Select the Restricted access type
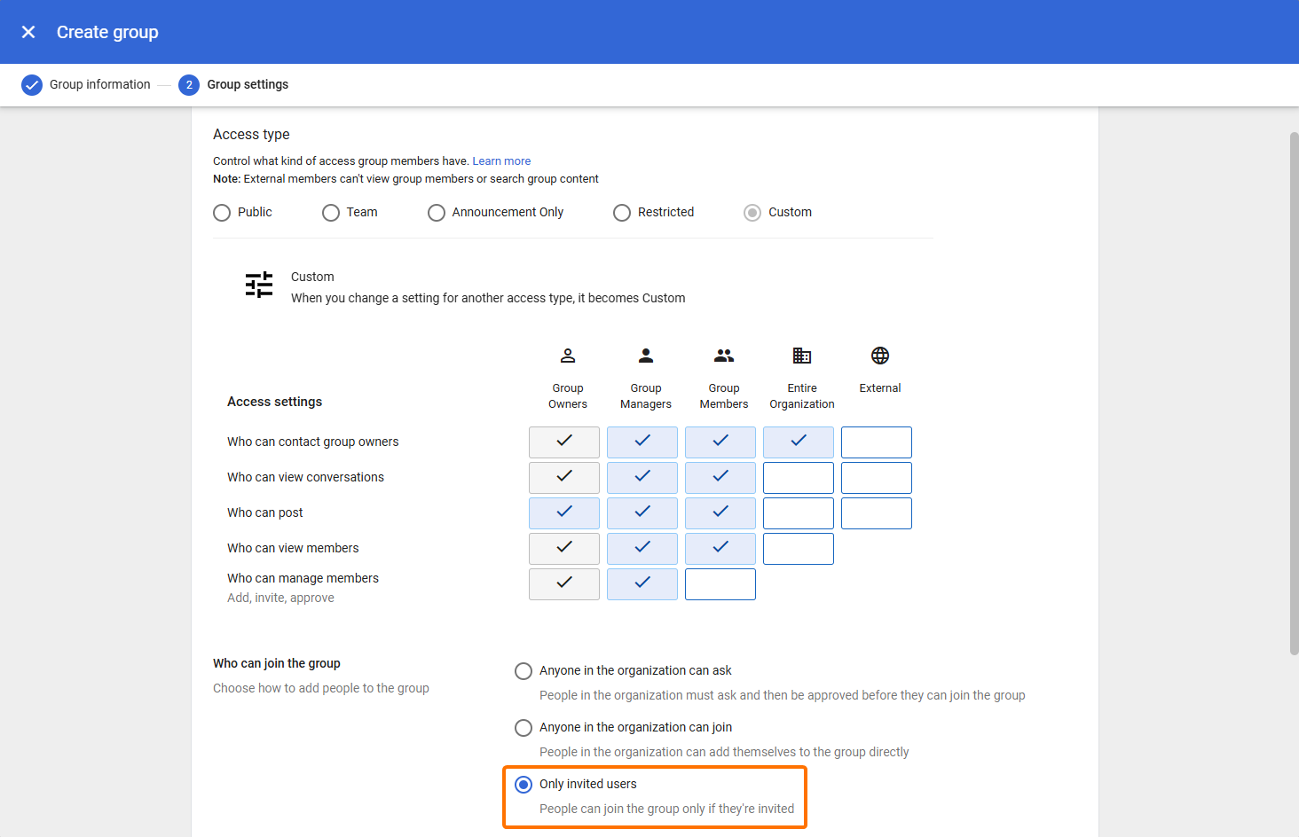 (x=622, y=213)
